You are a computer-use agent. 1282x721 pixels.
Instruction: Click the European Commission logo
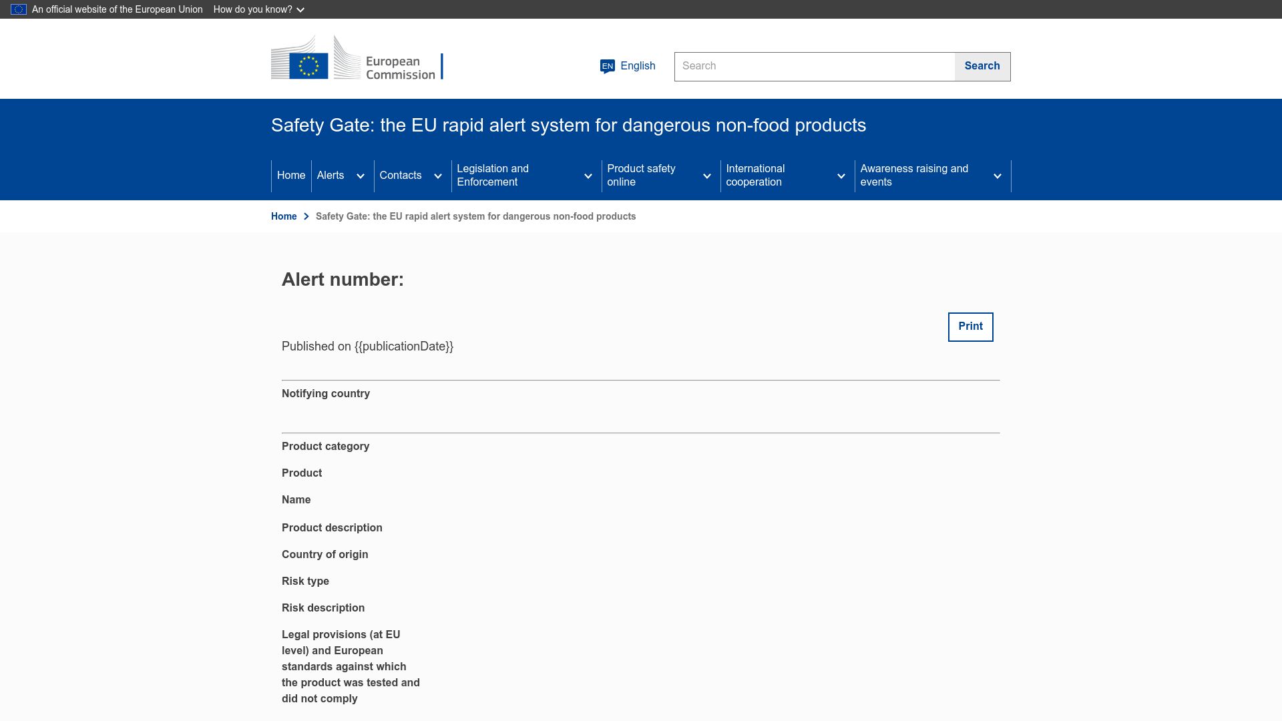coord(357,58)
